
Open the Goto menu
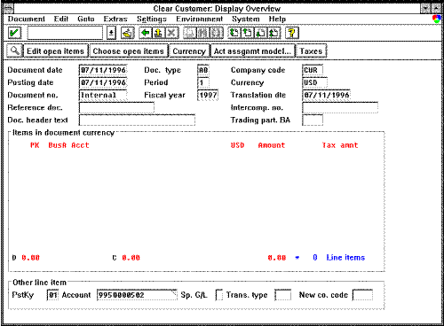coord(86,19)
